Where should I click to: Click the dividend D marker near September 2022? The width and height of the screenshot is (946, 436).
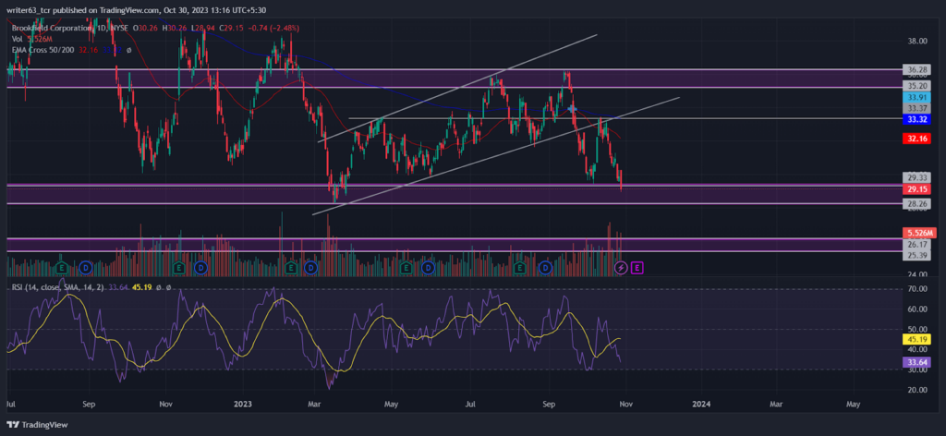84,267
